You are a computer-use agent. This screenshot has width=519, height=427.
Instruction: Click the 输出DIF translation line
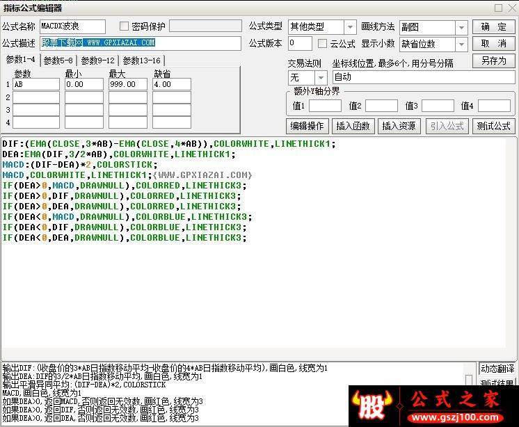[165, 368]
